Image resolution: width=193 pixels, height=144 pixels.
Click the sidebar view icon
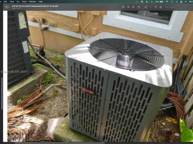click(7, 7)
